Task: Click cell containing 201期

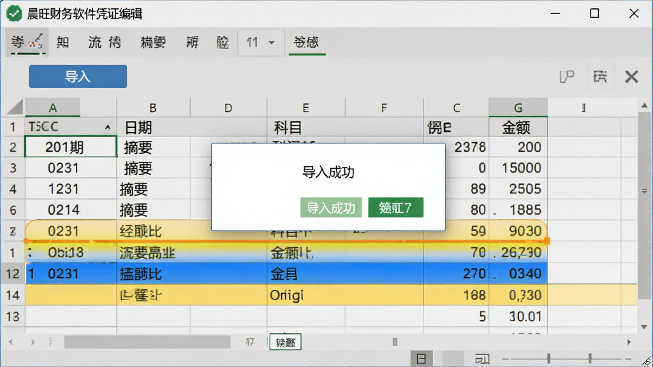Action: tap(71, 147)
